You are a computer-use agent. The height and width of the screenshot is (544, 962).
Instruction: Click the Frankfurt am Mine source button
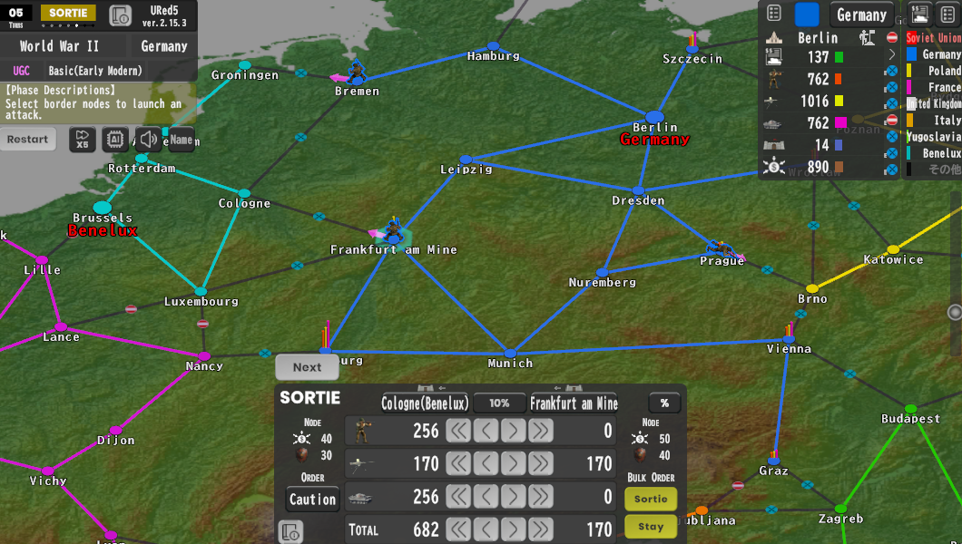(x=574, y=403)
